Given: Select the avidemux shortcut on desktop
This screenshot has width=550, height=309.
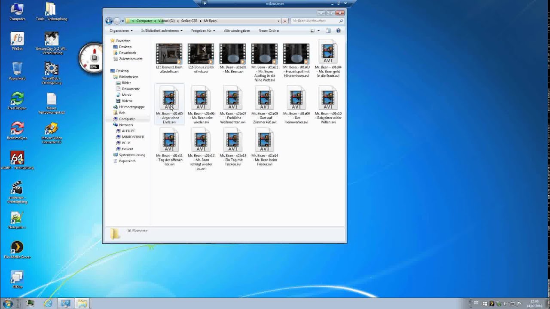Looking at the screenshot, I should [x=17, y=192].
